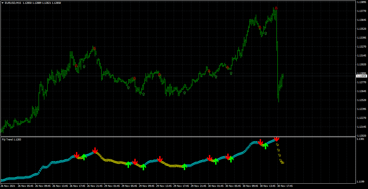Click the 26 Nov 05:45 time label
368x189 pixels.
(x=26, y=186)
